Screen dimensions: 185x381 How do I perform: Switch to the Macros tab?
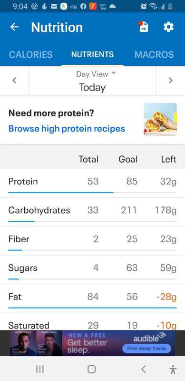[x=154, y=54]
